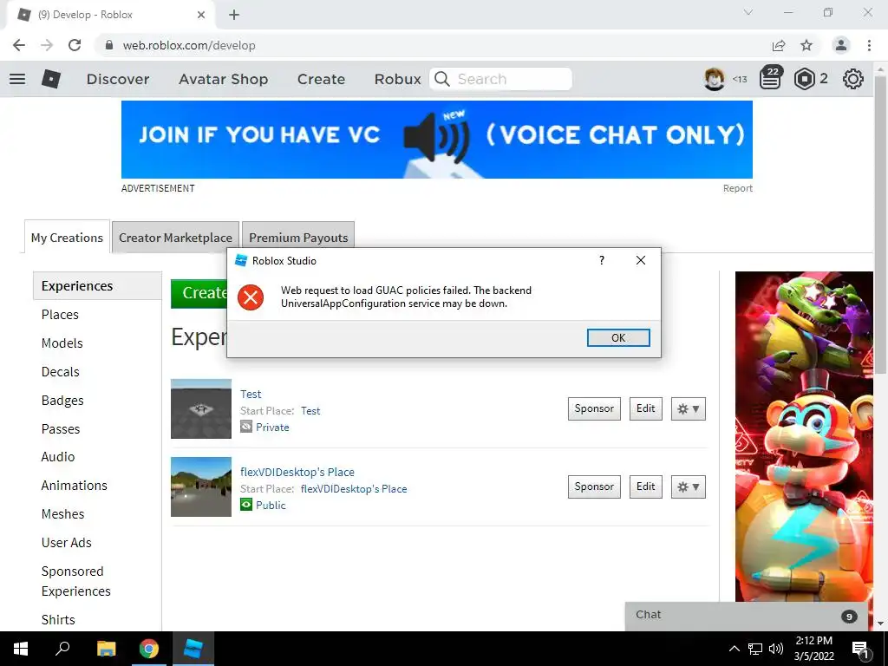
Task: Open Chrome three-dot menu
Action: 869,45
